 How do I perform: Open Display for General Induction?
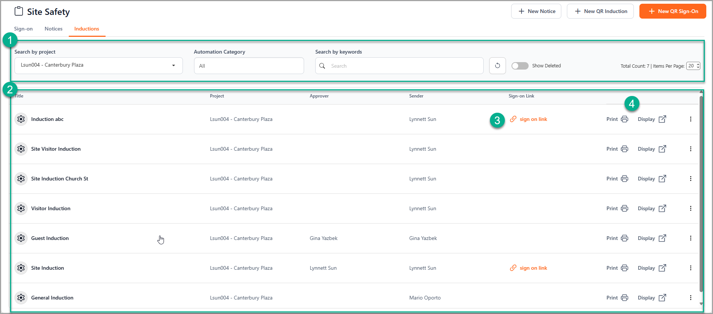click(x=652, y=298)
